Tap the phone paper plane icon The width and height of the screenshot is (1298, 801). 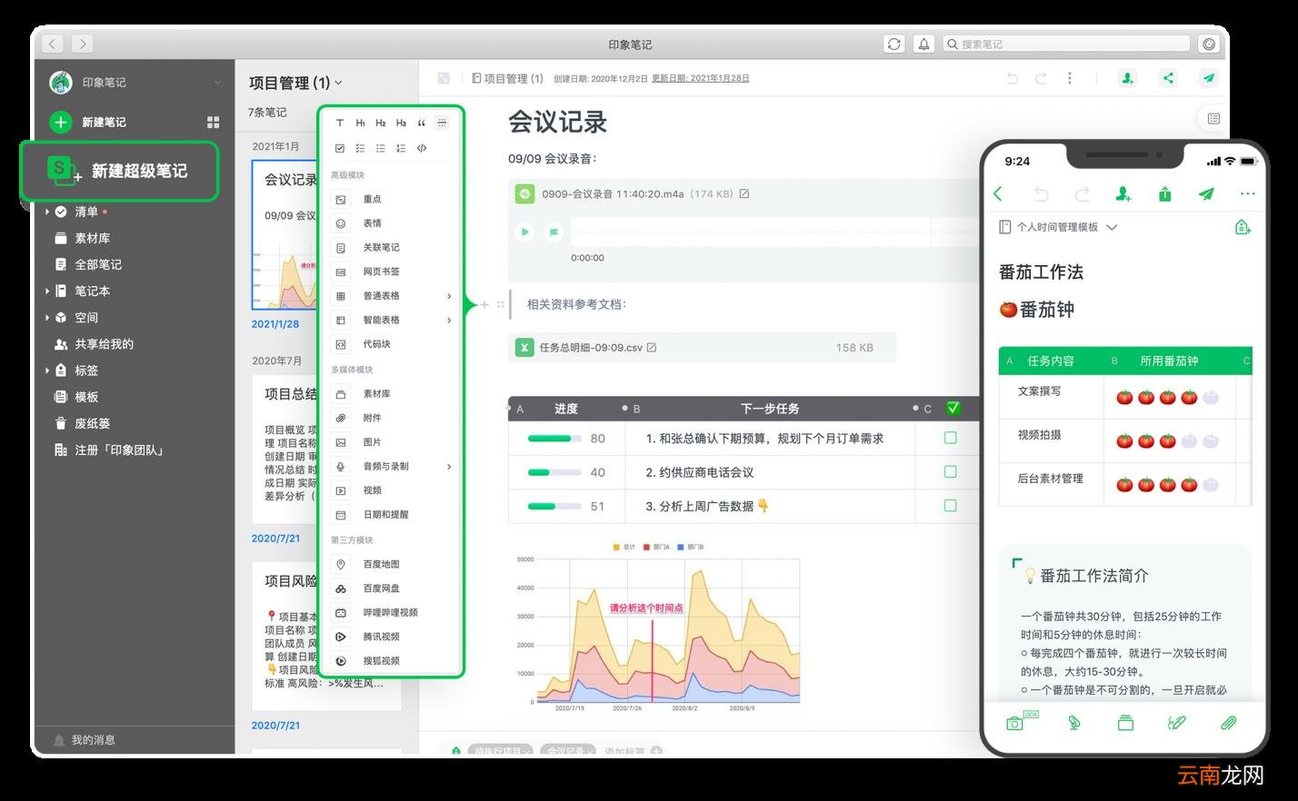(1206, 193)
